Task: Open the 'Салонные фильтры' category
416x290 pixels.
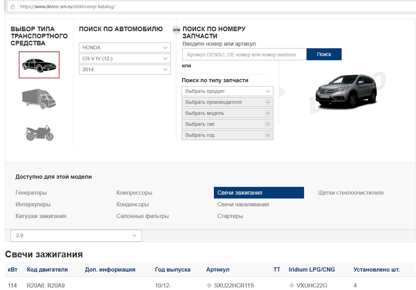Action: point(143,216)
